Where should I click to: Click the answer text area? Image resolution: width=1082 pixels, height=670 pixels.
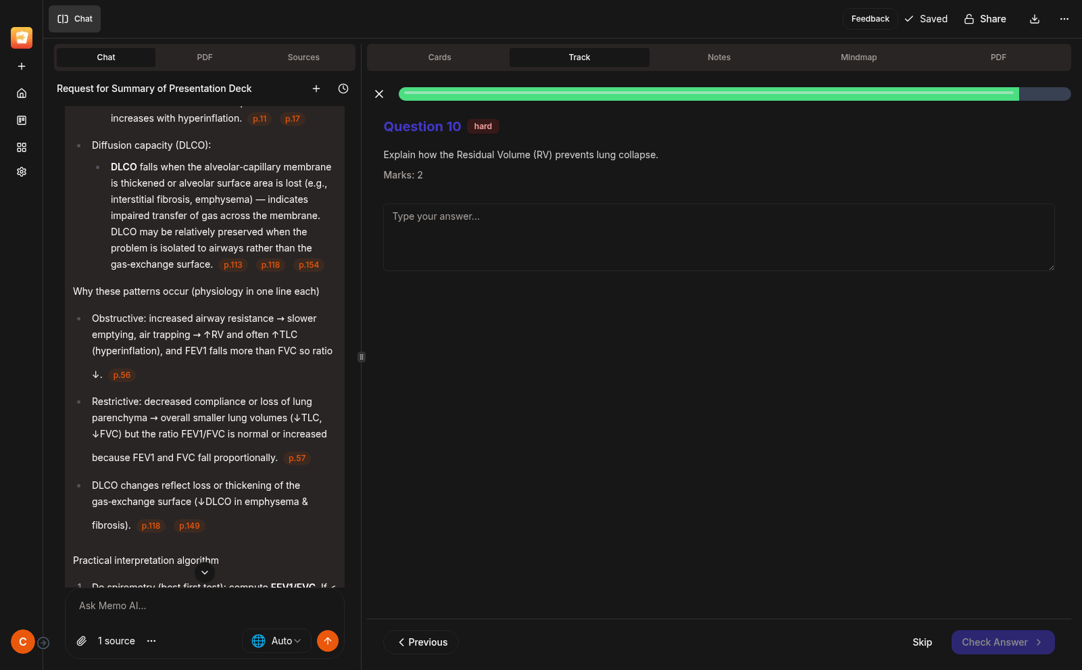point(718,237)
